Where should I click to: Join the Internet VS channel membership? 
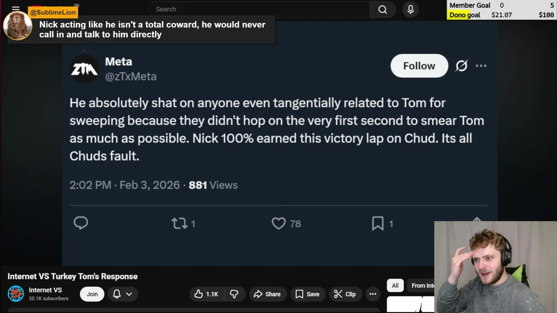(x=92, y=294)
